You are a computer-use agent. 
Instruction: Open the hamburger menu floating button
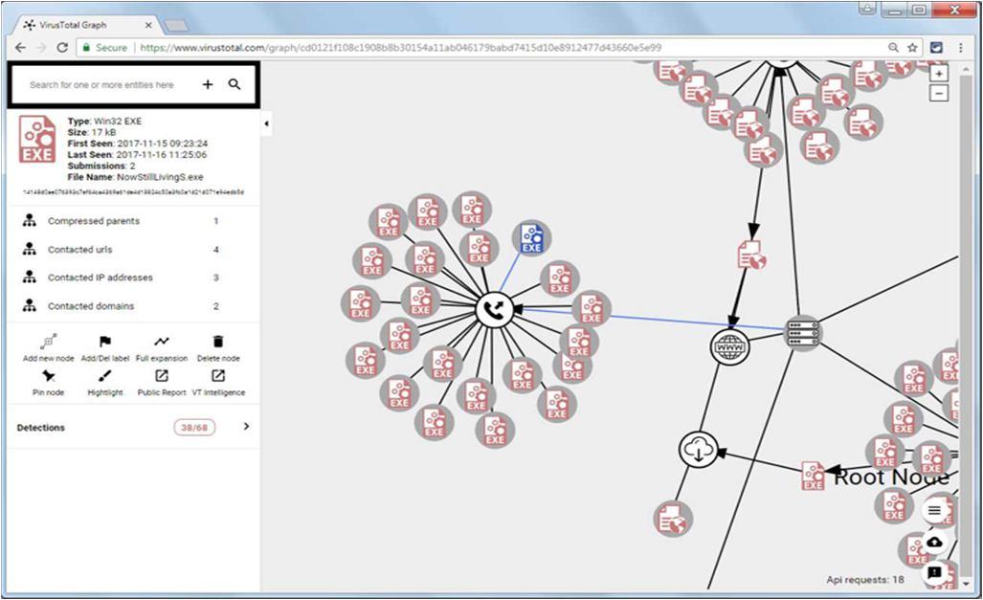(x=934, y=510)
